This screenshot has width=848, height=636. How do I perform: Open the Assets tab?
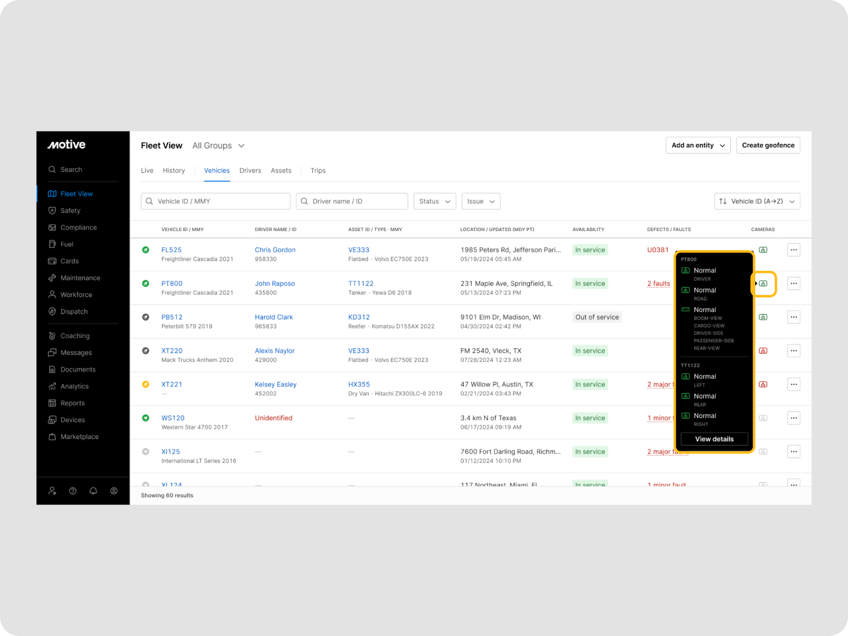pos(281,171)
